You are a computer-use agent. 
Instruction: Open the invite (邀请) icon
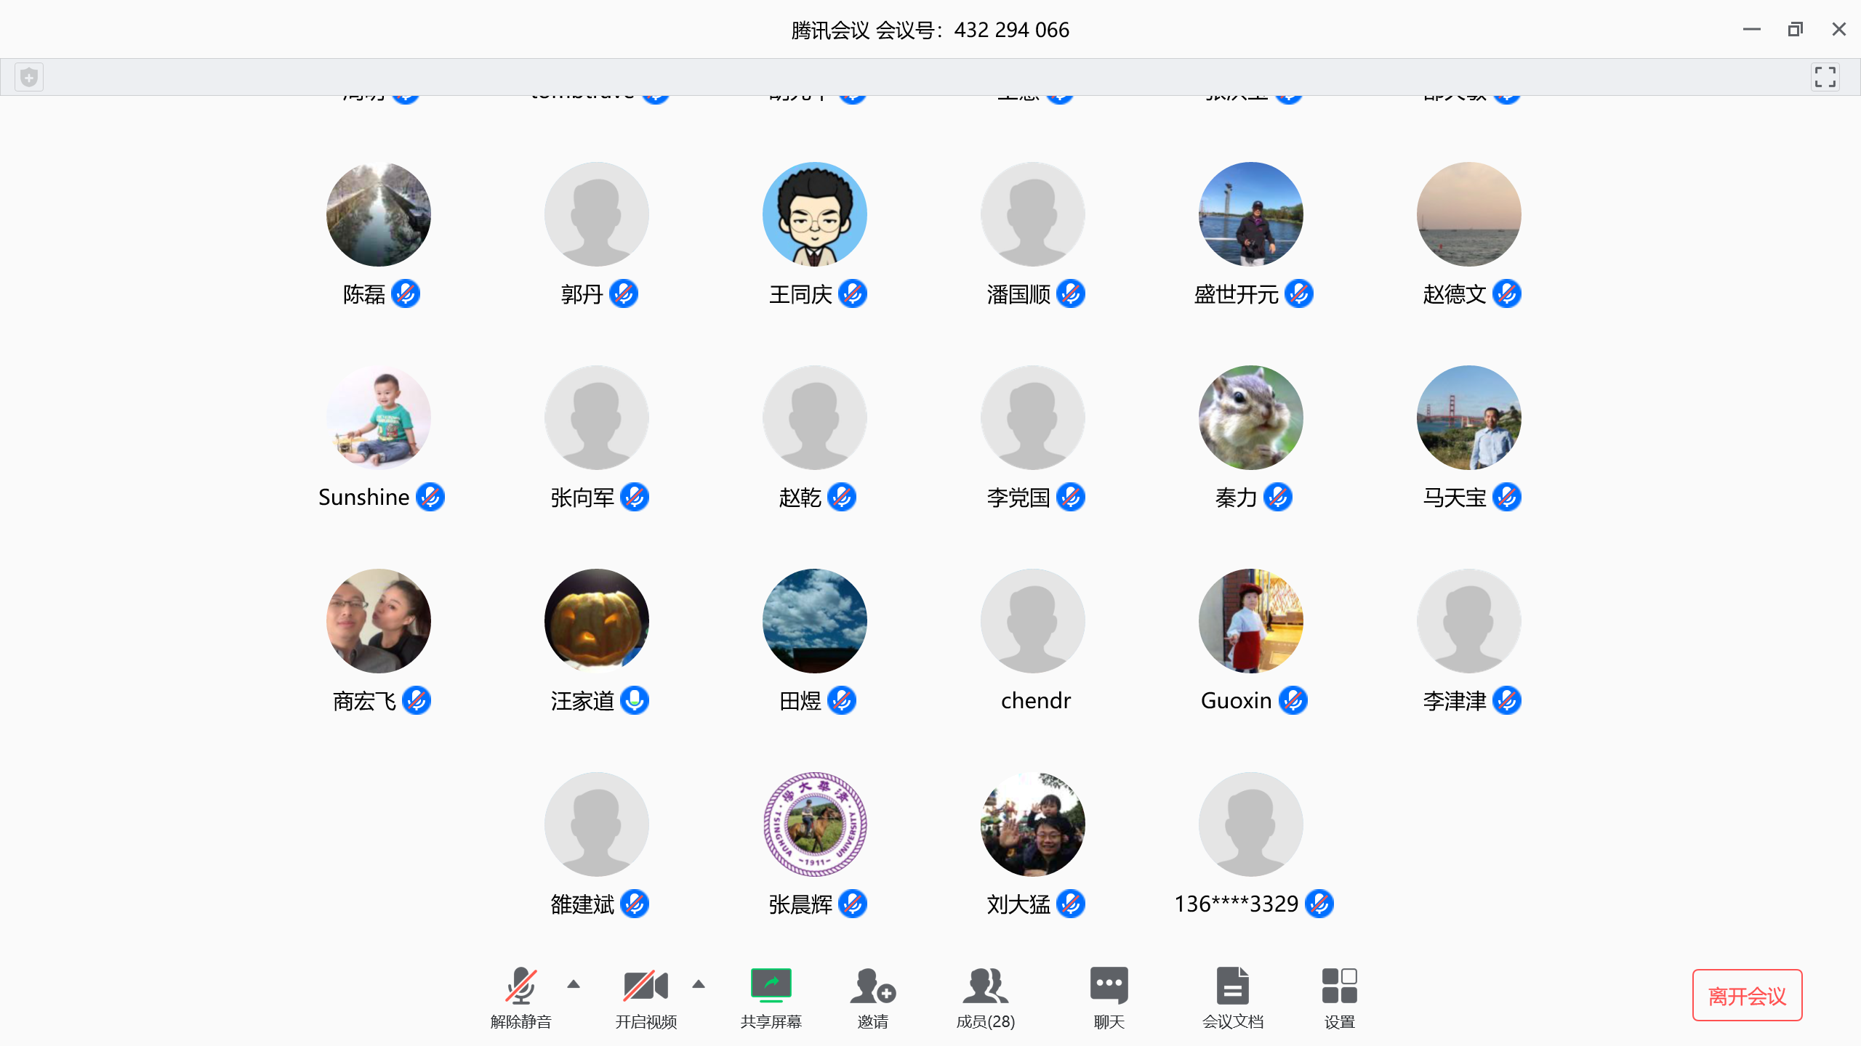(x=872, y=986)
